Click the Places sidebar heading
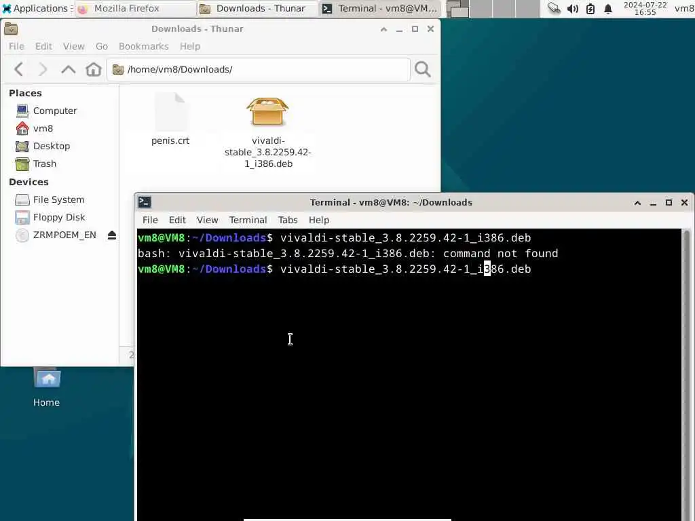Viewport: 695px width, 521px height. click(25, 93)
